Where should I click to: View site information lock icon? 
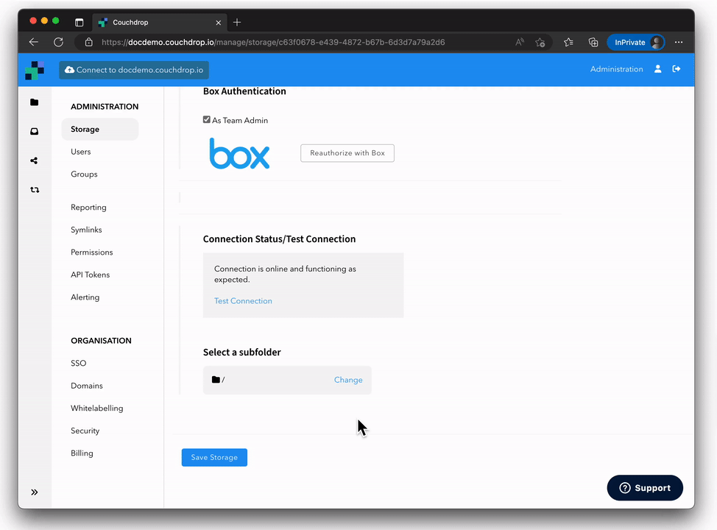[x=89, y=42]
